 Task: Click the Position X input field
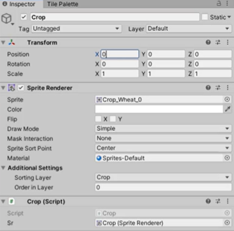pyautogui.click(x=120, y=54)
